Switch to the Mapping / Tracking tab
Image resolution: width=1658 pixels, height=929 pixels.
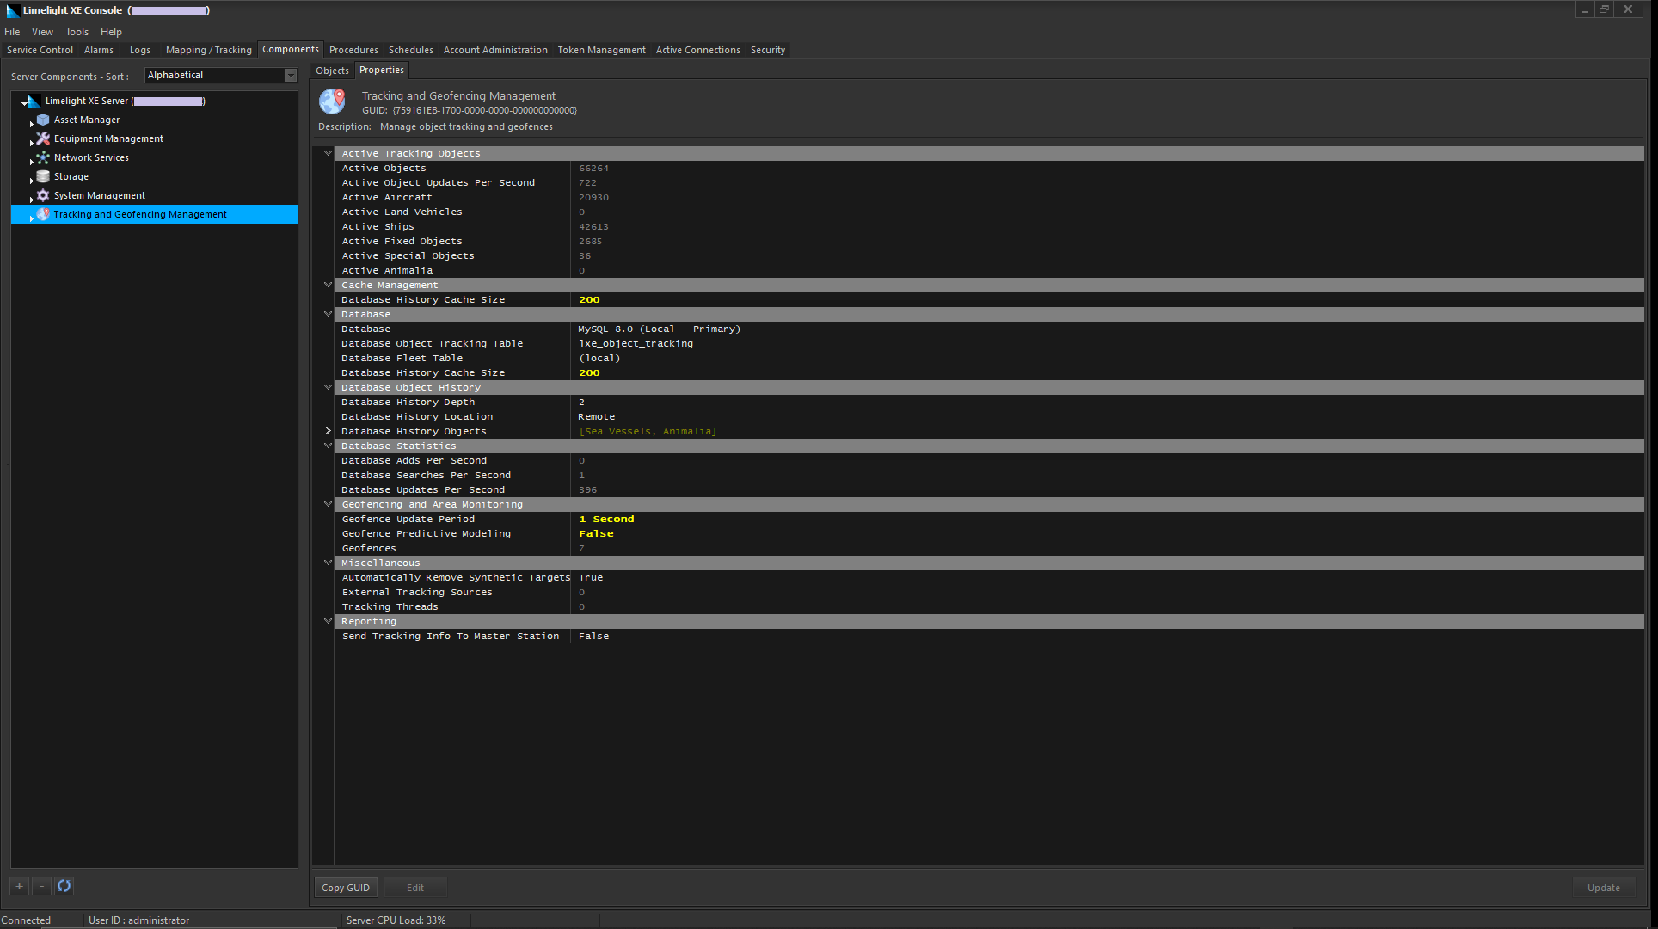click(209, 50)
